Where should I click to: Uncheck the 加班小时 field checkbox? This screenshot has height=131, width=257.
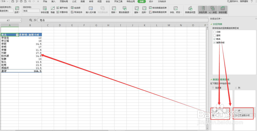tap(214, 43)
